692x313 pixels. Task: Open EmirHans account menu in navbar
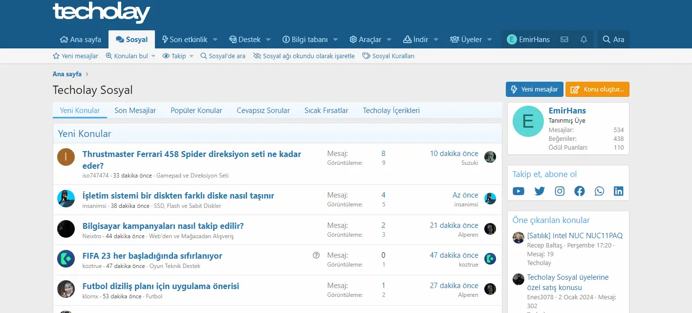coord(528,40)
